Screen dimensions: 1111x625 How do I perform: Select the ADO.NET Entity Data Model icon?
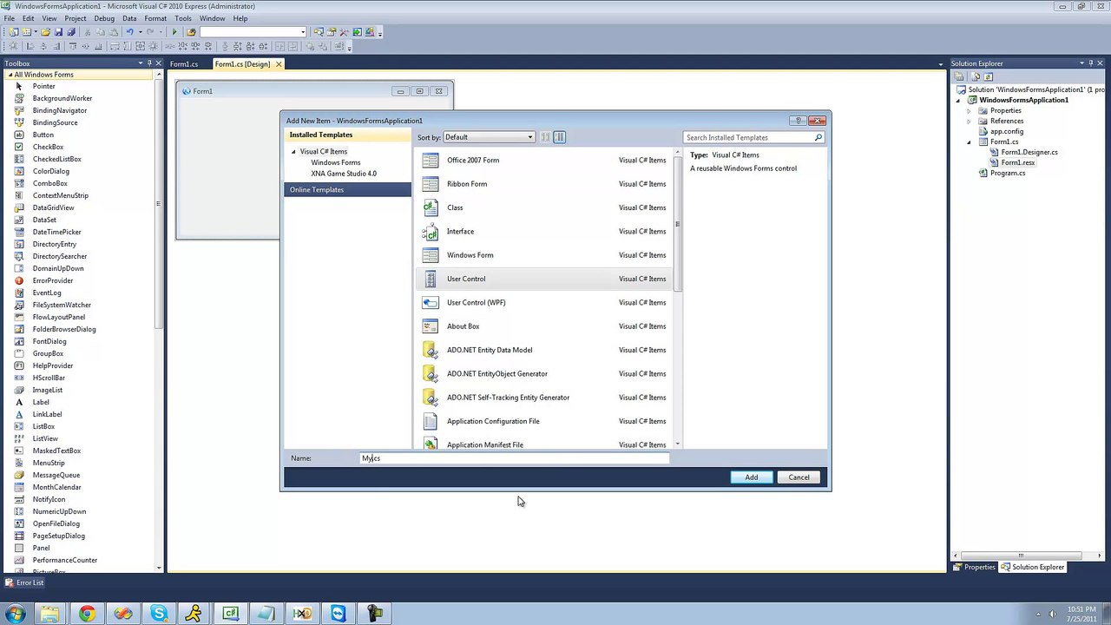431,350
